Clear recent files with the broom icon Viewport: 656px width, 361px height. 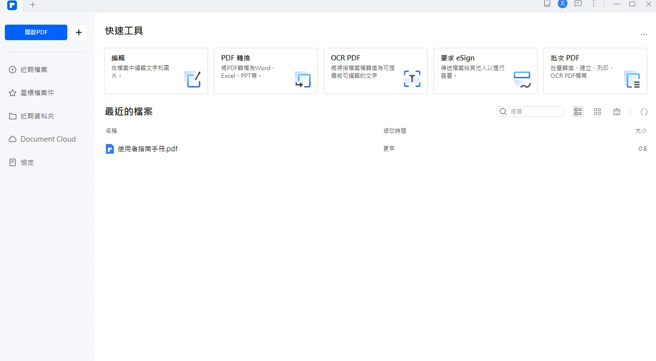(616, 112)
